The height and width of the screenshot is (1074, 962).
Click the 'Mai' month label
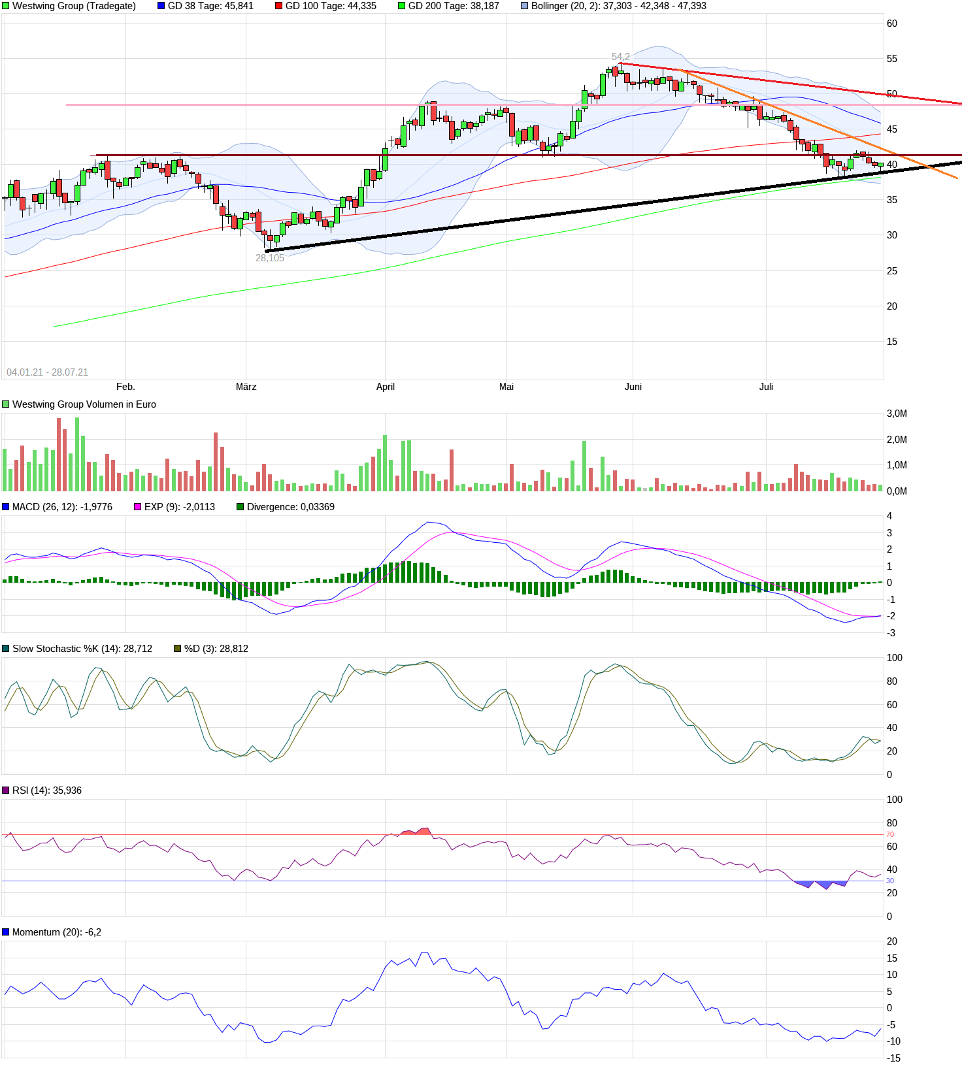[506, 387]
